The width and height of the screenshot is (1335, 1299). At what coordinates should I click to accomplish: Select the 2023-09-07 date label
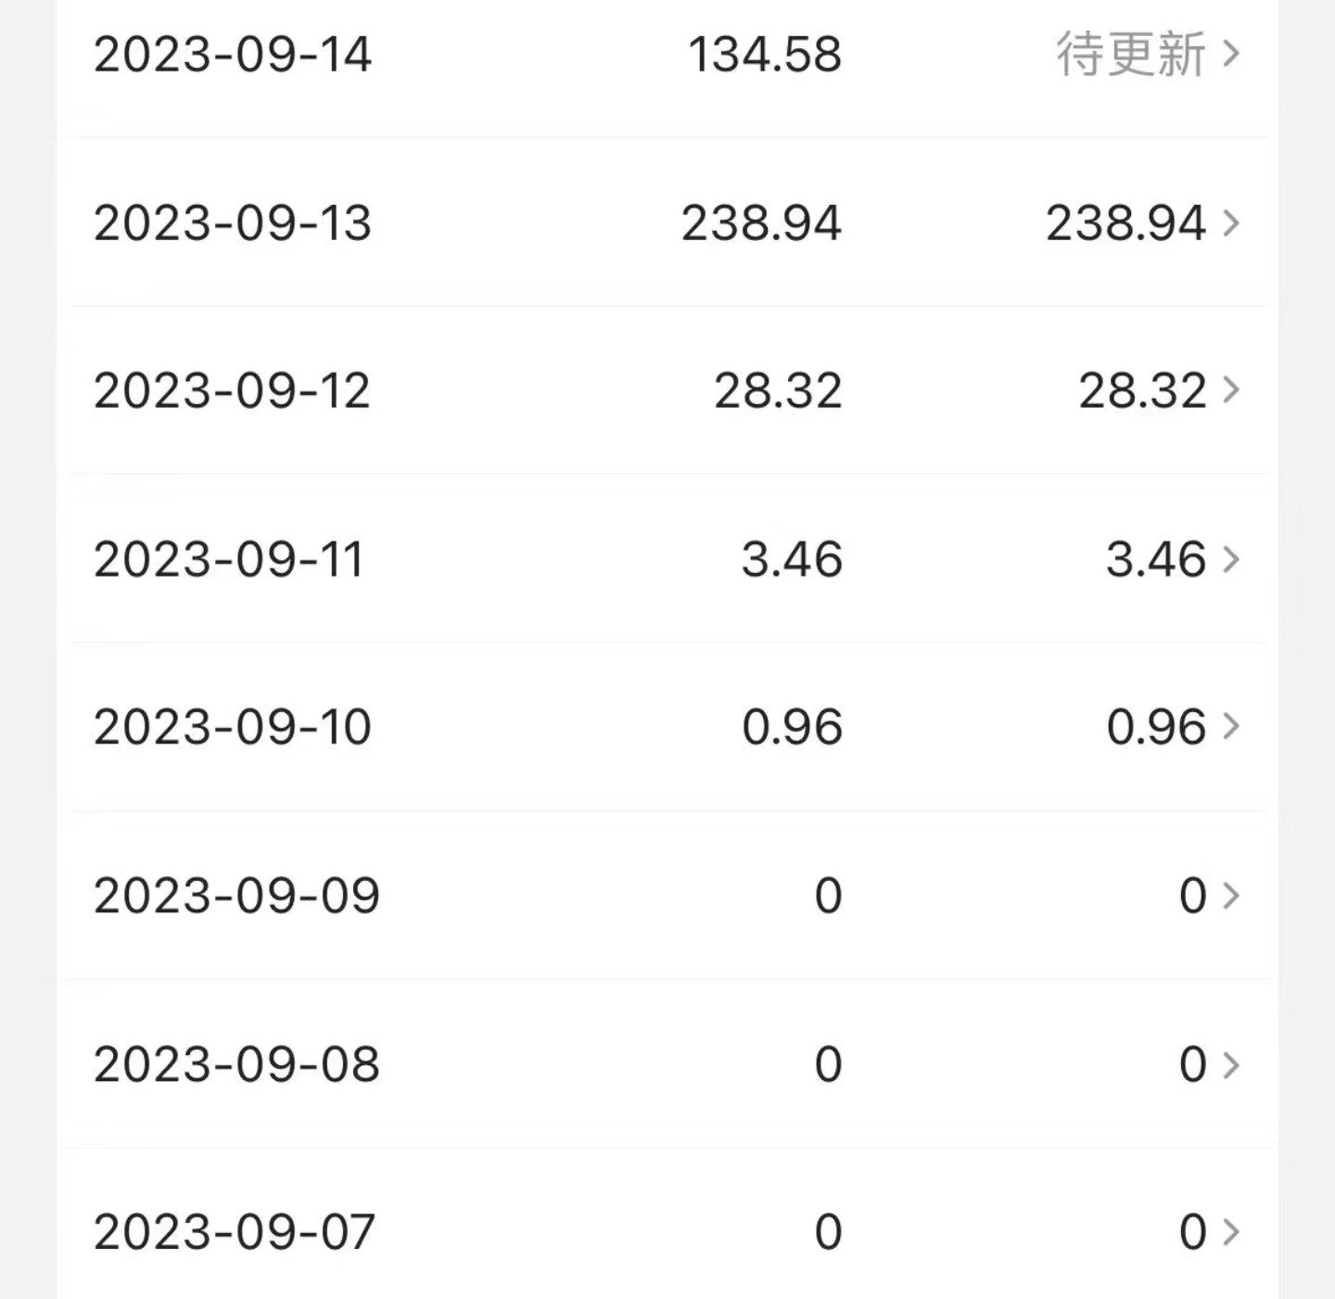235,1232
